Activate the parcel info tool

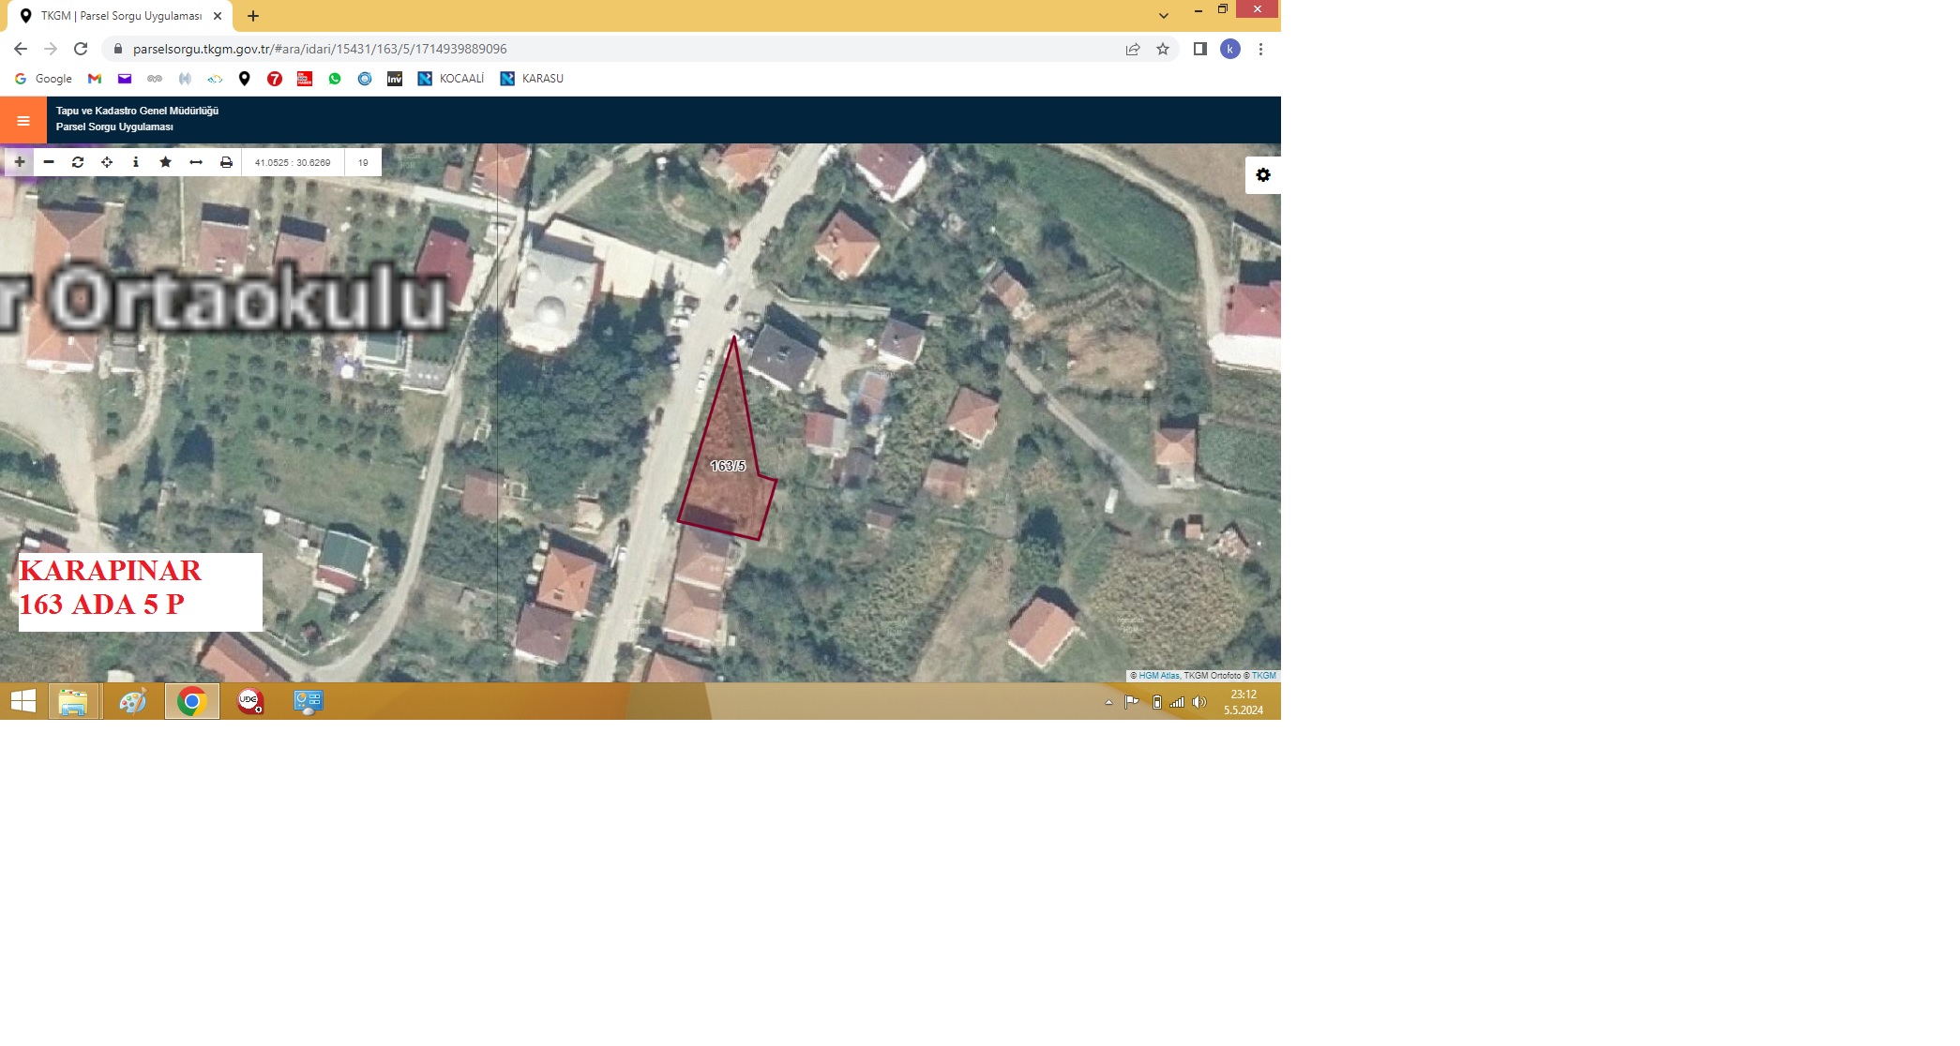(x=136, y=162)
